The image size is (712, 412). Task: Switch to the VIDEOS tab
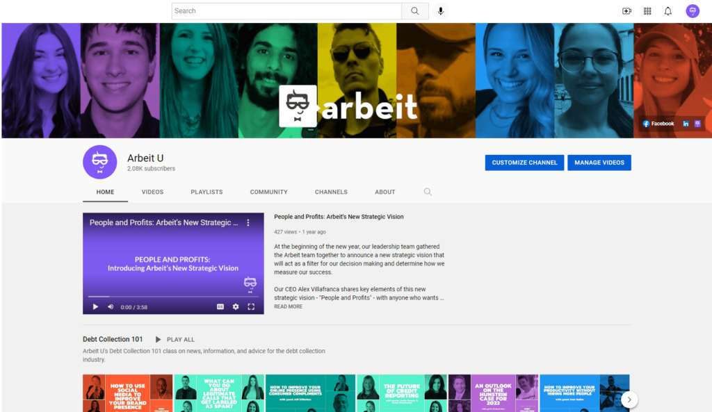click(152, 192)
